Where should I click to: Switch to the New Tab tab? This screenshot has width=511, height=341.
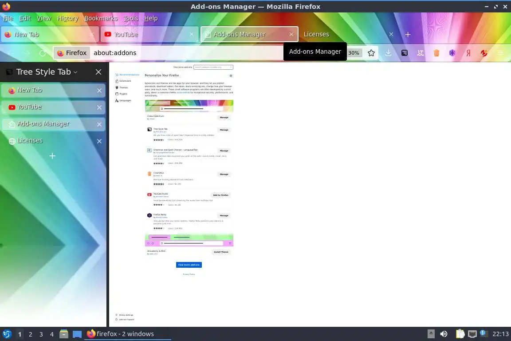[x=50, y=34]
